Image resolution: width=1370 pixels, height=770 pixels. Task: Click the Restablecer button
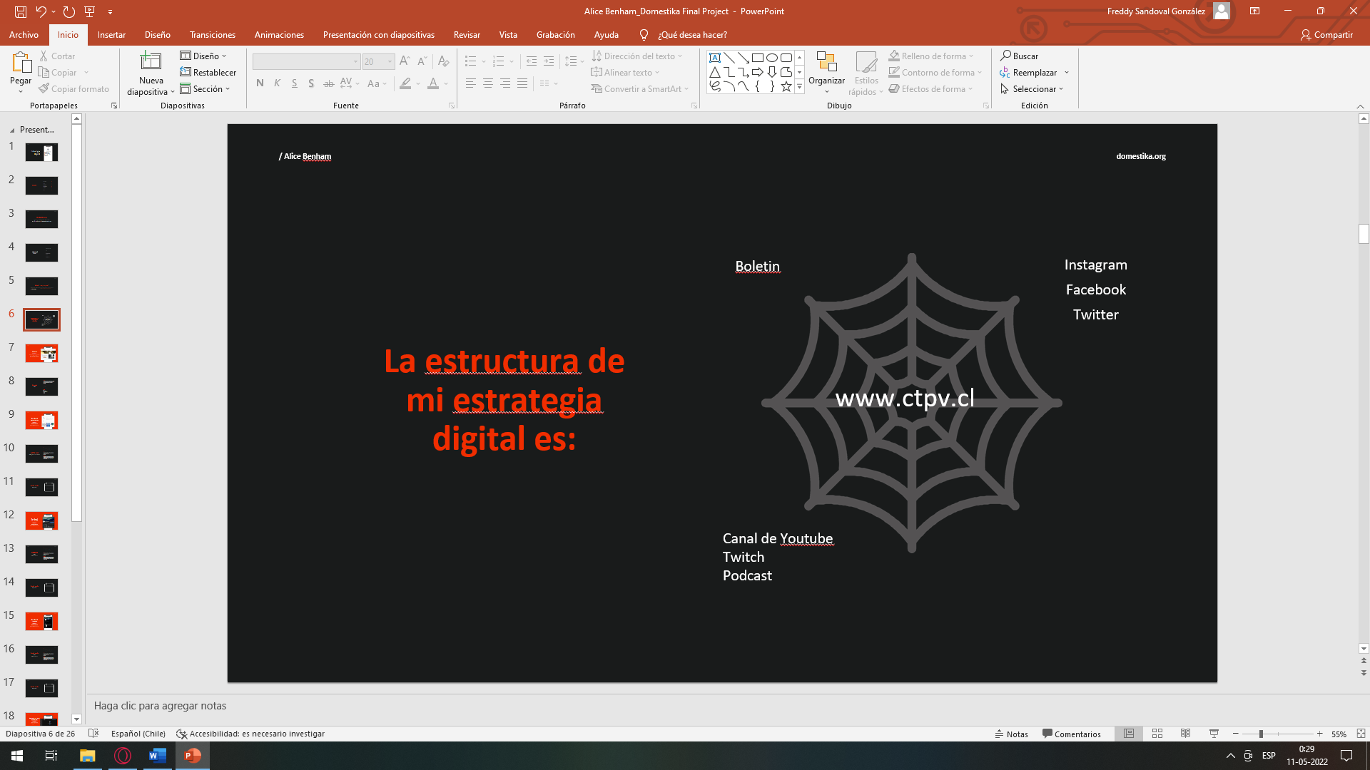pyautogui.click(x=208, y=73)
